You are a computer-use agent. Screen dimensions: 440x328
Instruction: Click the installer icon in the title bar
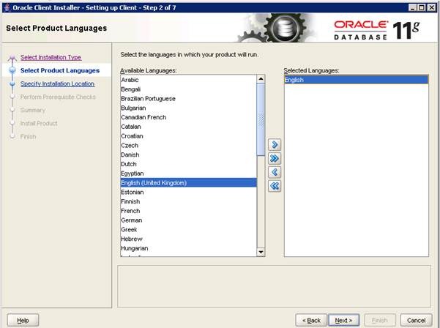(x=7, y=7)
